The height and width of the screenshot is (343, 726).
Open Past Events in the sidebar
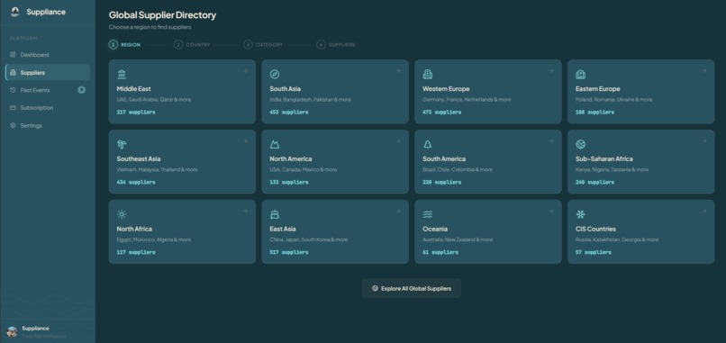tap(48, 90)
